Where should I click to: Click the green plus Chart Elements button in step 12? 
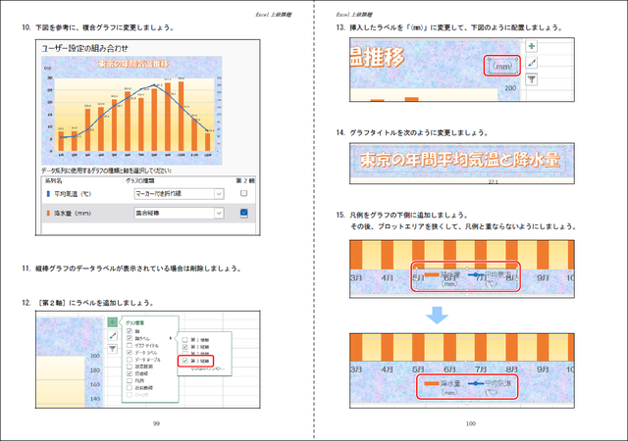pyautogui.click(x=113, y=321)
